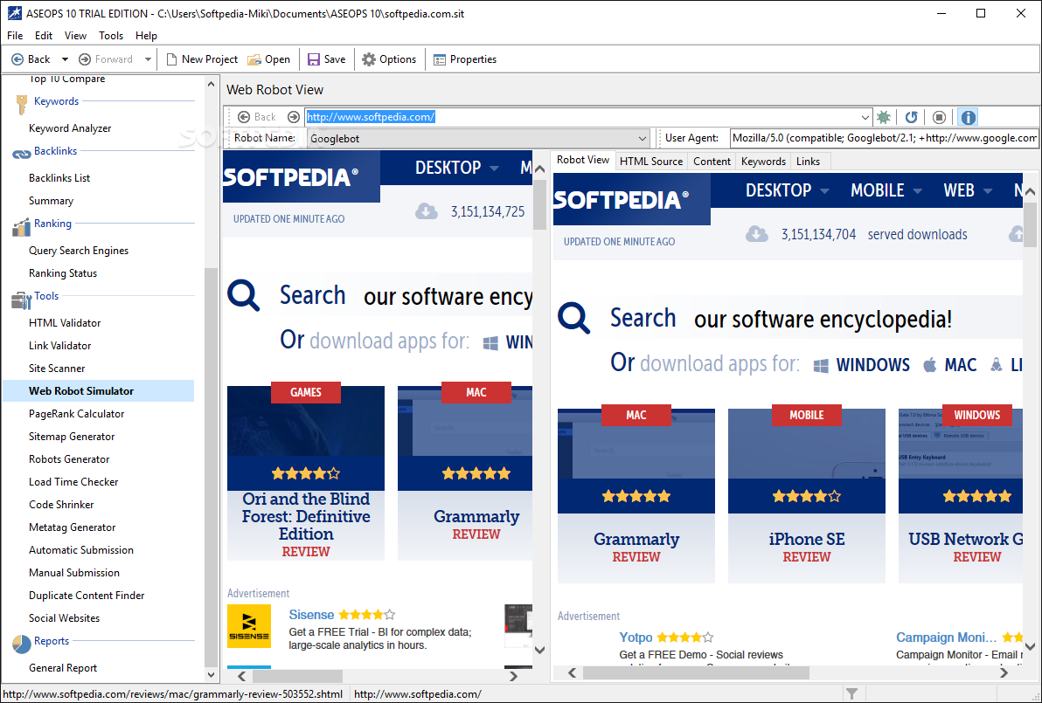Select Keyword Analyzer in sidebar
This screenshot has height=703, width=1042.
coord(70,128)
